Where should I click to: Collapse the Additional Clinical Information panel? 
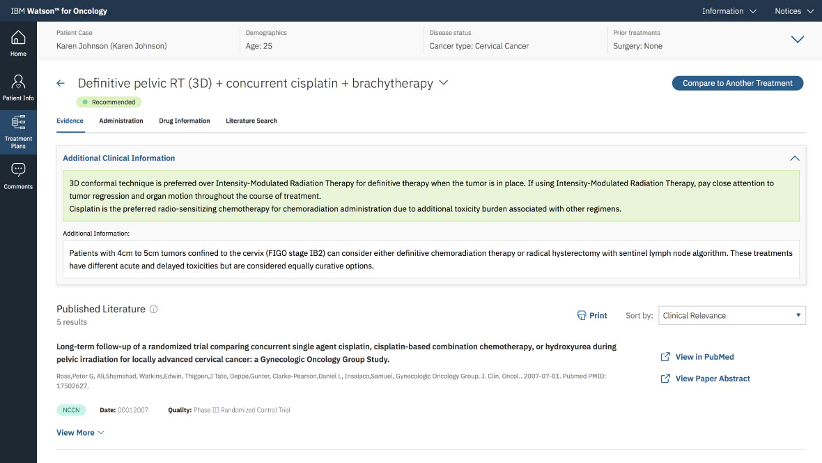click(794, 158)
